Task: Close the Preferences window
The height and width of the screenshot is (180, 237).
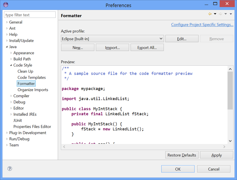Action: coord(227,4)
